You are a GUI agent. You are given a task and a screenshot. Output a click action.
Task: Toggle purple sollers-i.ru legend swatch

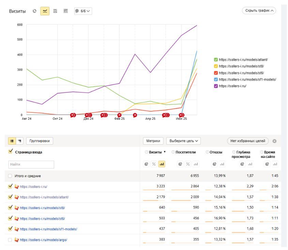click(x=216, y=86)
